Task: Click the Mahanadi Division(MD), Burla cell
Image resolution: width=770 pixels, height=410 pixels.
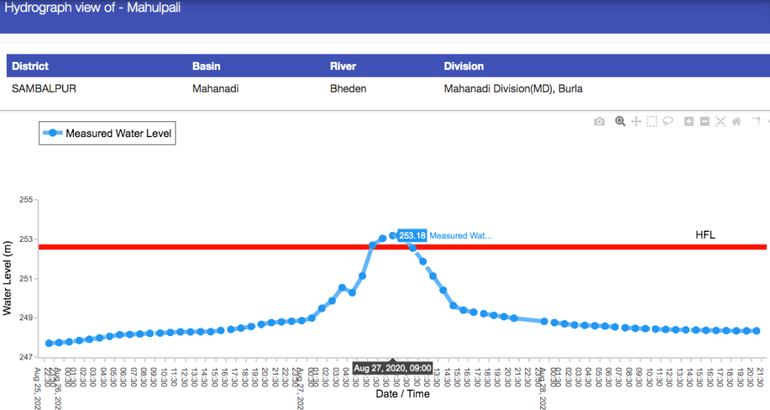Action: coord(513,89)
